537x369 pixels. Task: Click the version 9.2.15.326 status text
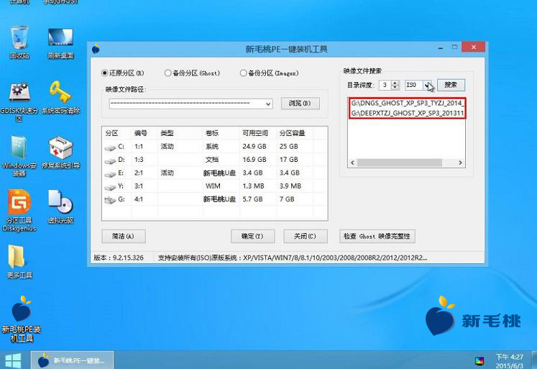click(119, 258)
